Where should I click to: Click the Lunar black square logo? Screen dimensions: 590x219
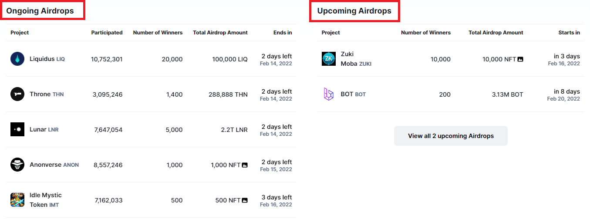coord(17,129)
